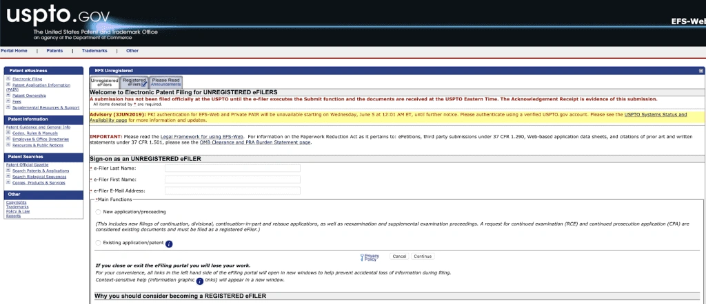This screenshot has width=706, height=304.
Task: Open the Legal Framework for using EFS-Web link
Action: [x=202, y=136]
